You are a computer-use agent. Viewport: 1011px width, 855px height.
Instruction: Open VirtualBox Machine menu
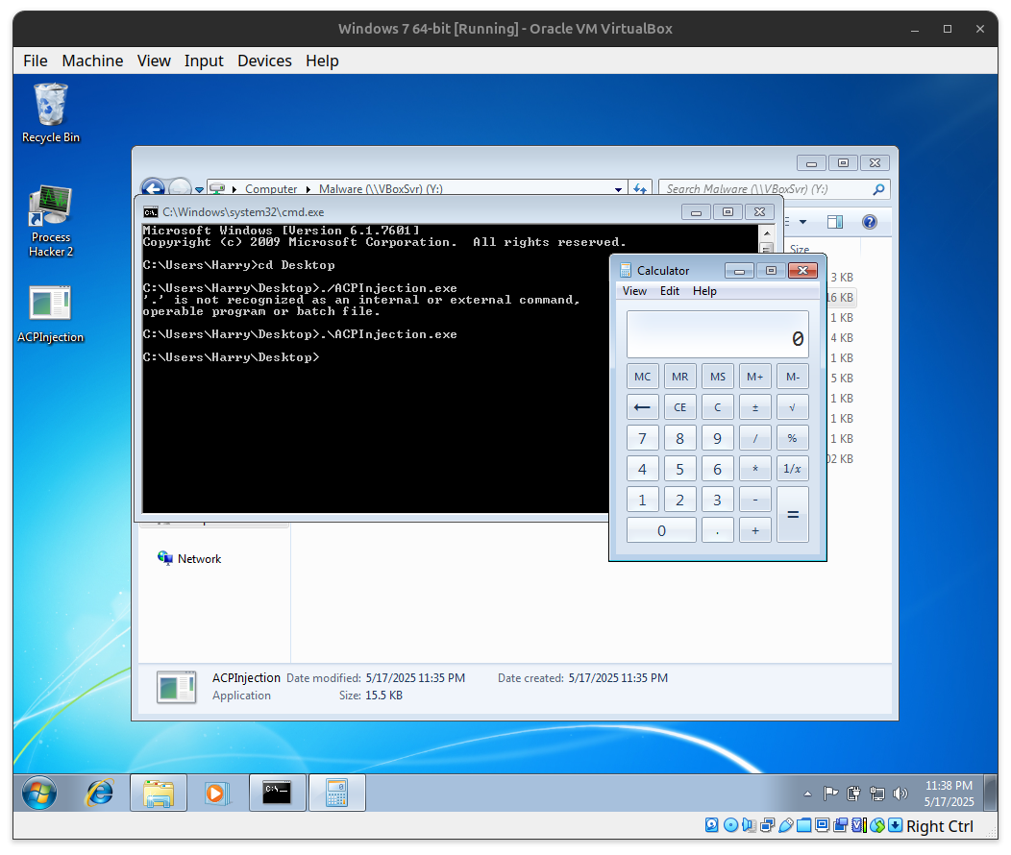[x=92, y=61]
